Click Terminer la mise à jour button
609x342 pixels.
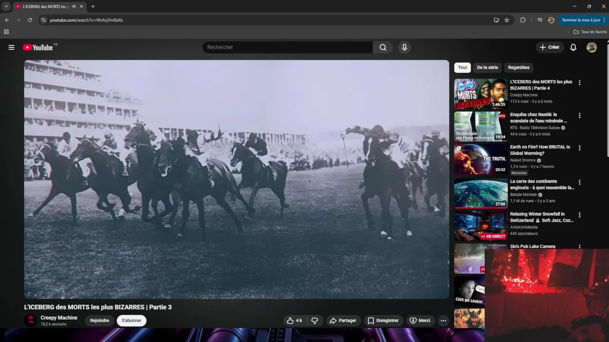tap(584, 20)
